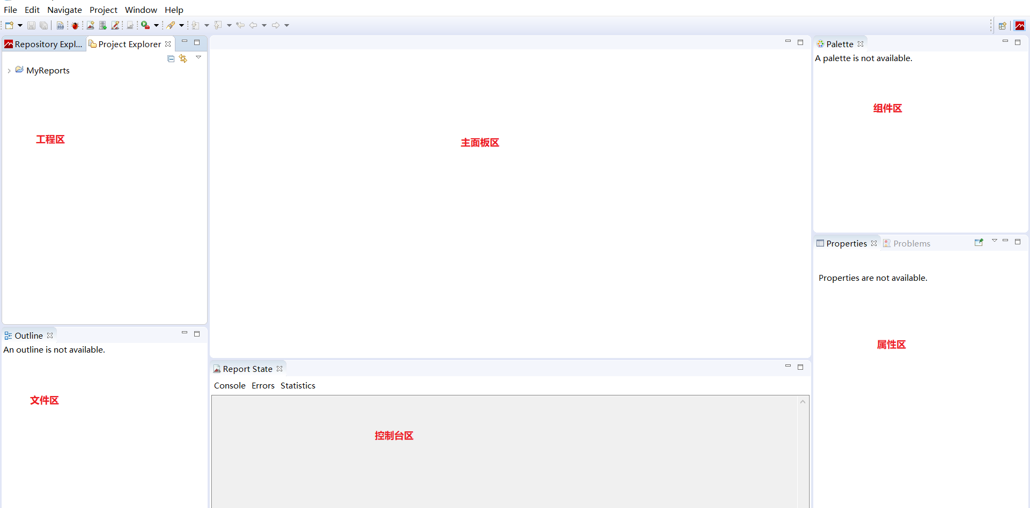Open the File menu

coord(10,10)
